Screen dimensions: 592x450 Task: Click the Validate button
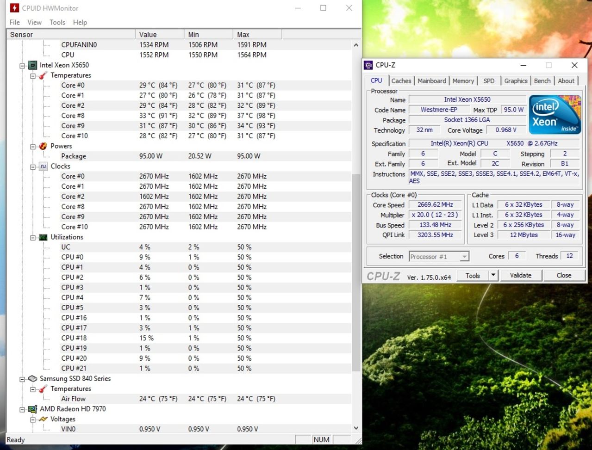(520, 276)
